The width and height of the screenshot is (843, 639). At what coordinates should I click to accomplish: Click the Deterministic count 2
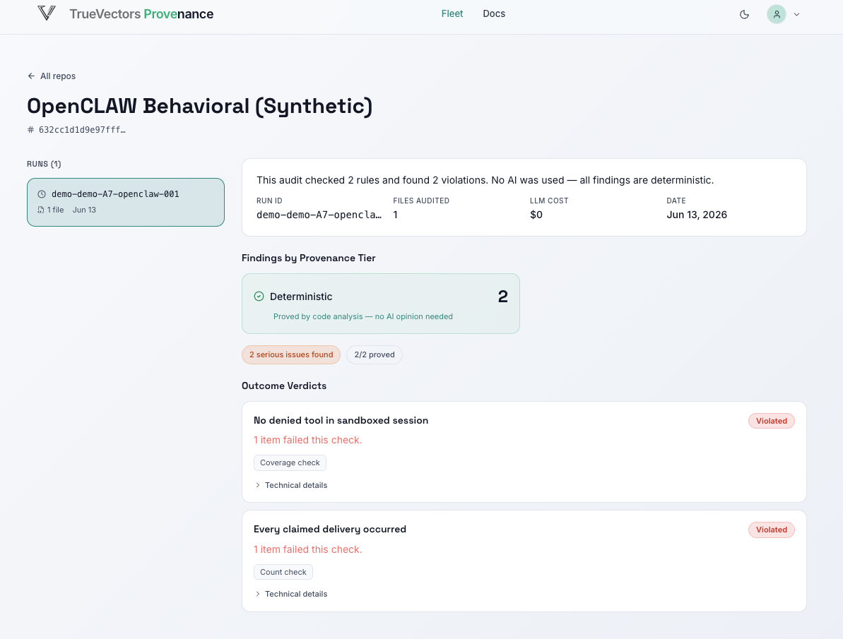tap(502, 297)
